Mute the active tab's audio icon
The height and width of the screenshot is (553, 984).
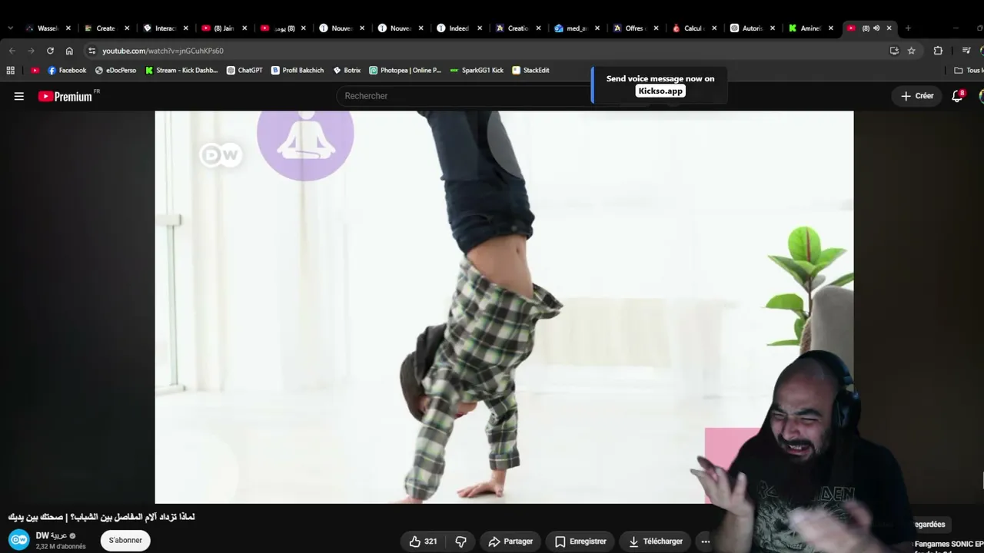pyautogui.click(x=876, y=28)
